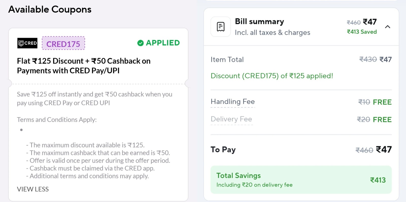Click the Handling Fee label
Screen dimensions: 406x202
[x=232, y=102]
